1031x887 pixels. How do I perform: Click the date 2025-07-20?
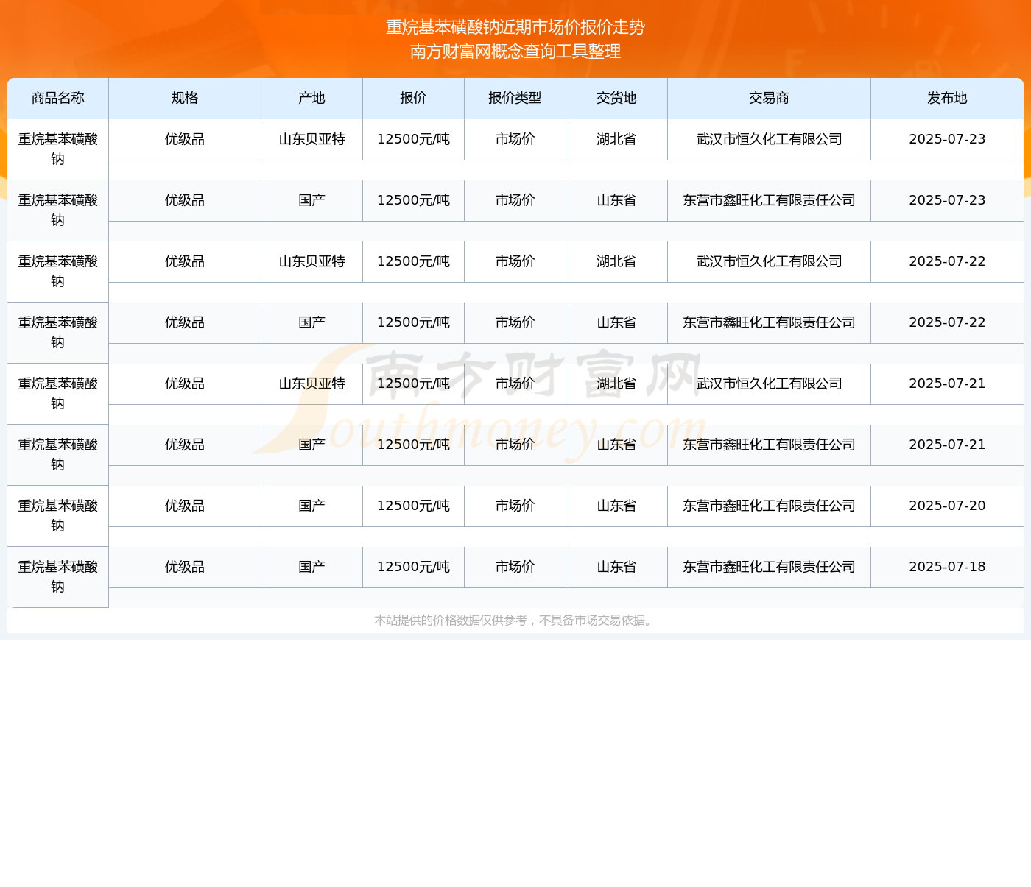[947, 506]
